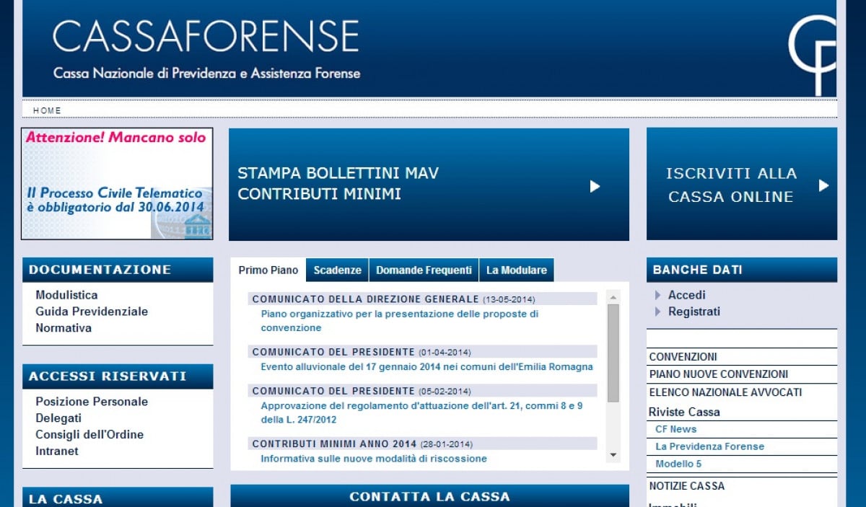This screenshot has height=507, width=866.
Task: Open the Primo Piano tab
Action: pyautogui.click(x=268, y=270)
